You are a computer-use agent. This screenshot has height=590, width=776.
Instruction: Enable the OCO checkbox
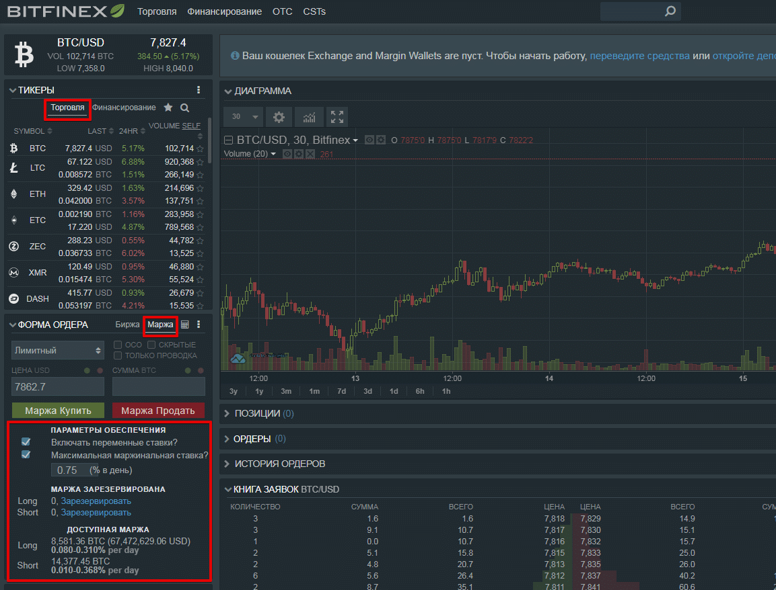[x=118, y=345]
